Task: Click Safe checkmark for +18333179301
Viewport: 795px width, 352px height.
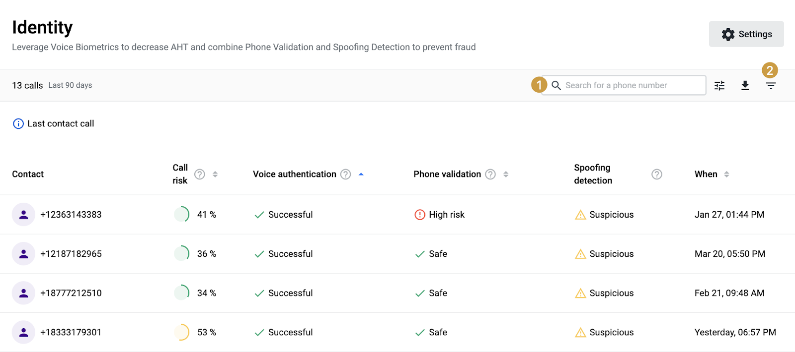Action: (x=420, y=332)
